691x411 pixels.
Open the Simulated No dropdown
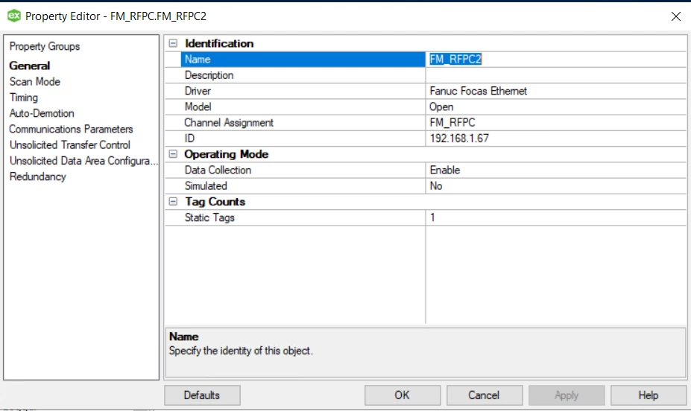[556, 186]
